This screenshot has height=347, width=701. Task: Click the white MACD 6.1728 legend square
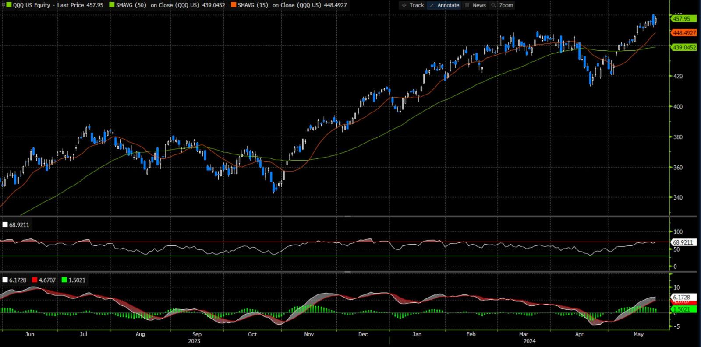click(5, 280)
